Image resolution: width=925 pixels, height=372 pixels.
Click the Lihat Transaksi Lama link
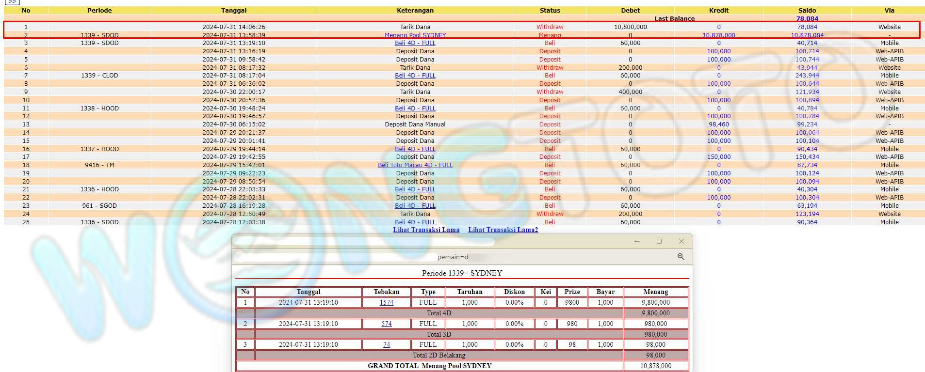coord(426,230)
